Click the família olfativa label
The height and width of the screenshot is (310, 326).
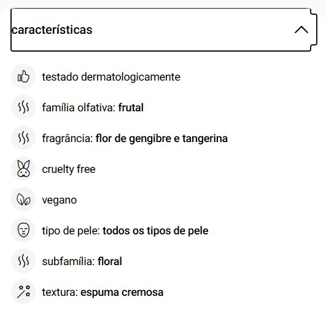coord(79,108)
